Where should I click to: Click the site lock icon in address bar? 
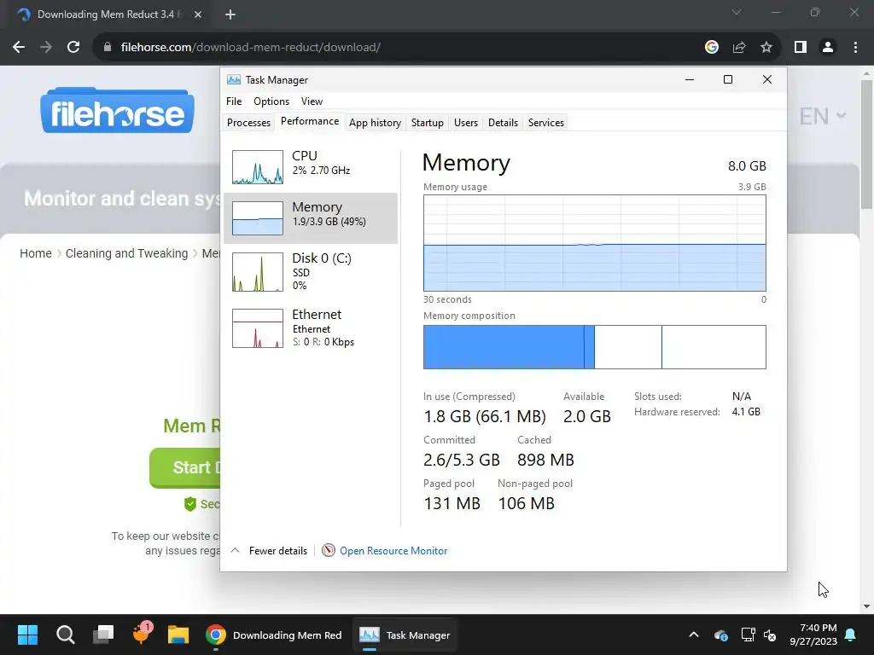coord(108,48)
